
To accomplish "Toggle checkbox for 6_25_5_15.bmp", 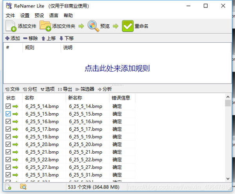I will [x=8, y=114].
